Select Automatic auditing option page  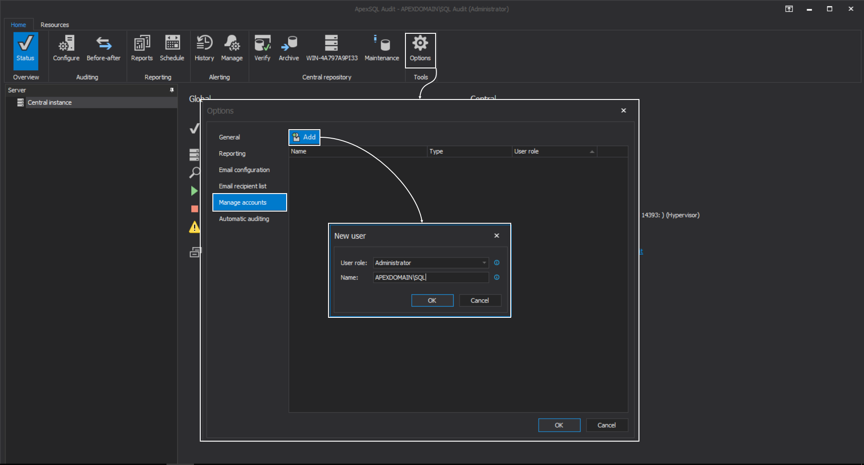tap(244, 219)
